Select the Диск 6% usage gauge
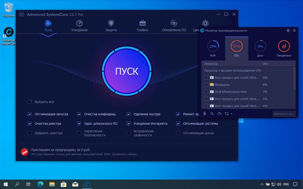 click(x=260, y=46)
